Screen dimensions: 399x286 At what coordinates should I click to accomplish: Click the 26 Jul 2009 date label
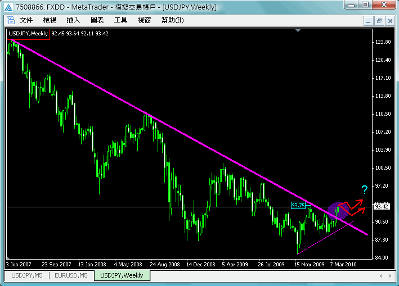pos(271,265)
